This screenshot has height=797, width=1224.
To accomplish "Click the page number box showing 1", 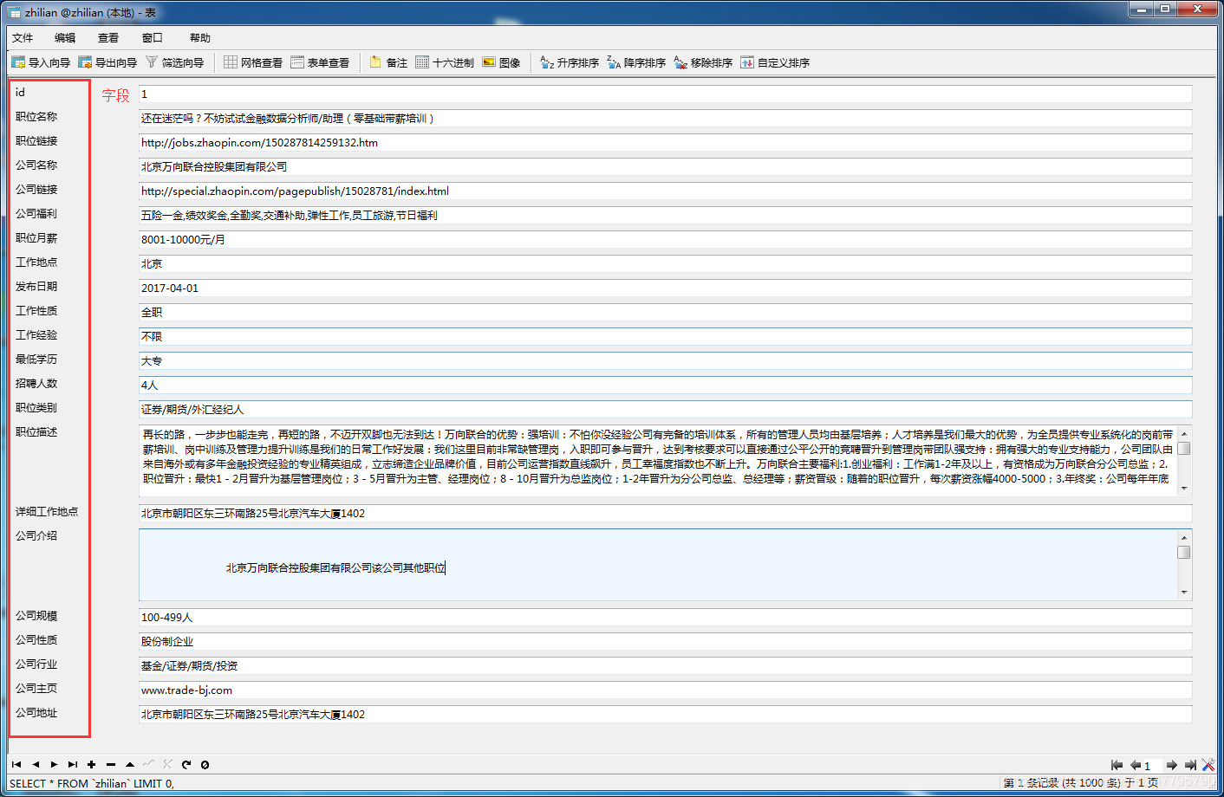I will [x=1152, y=766].
